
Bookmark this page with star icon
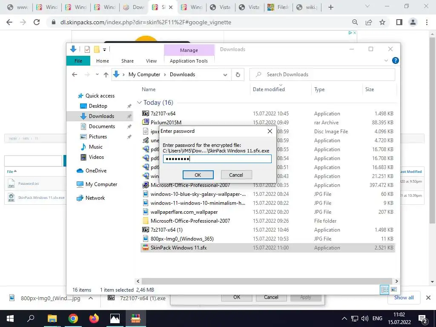tap(382, 22)
